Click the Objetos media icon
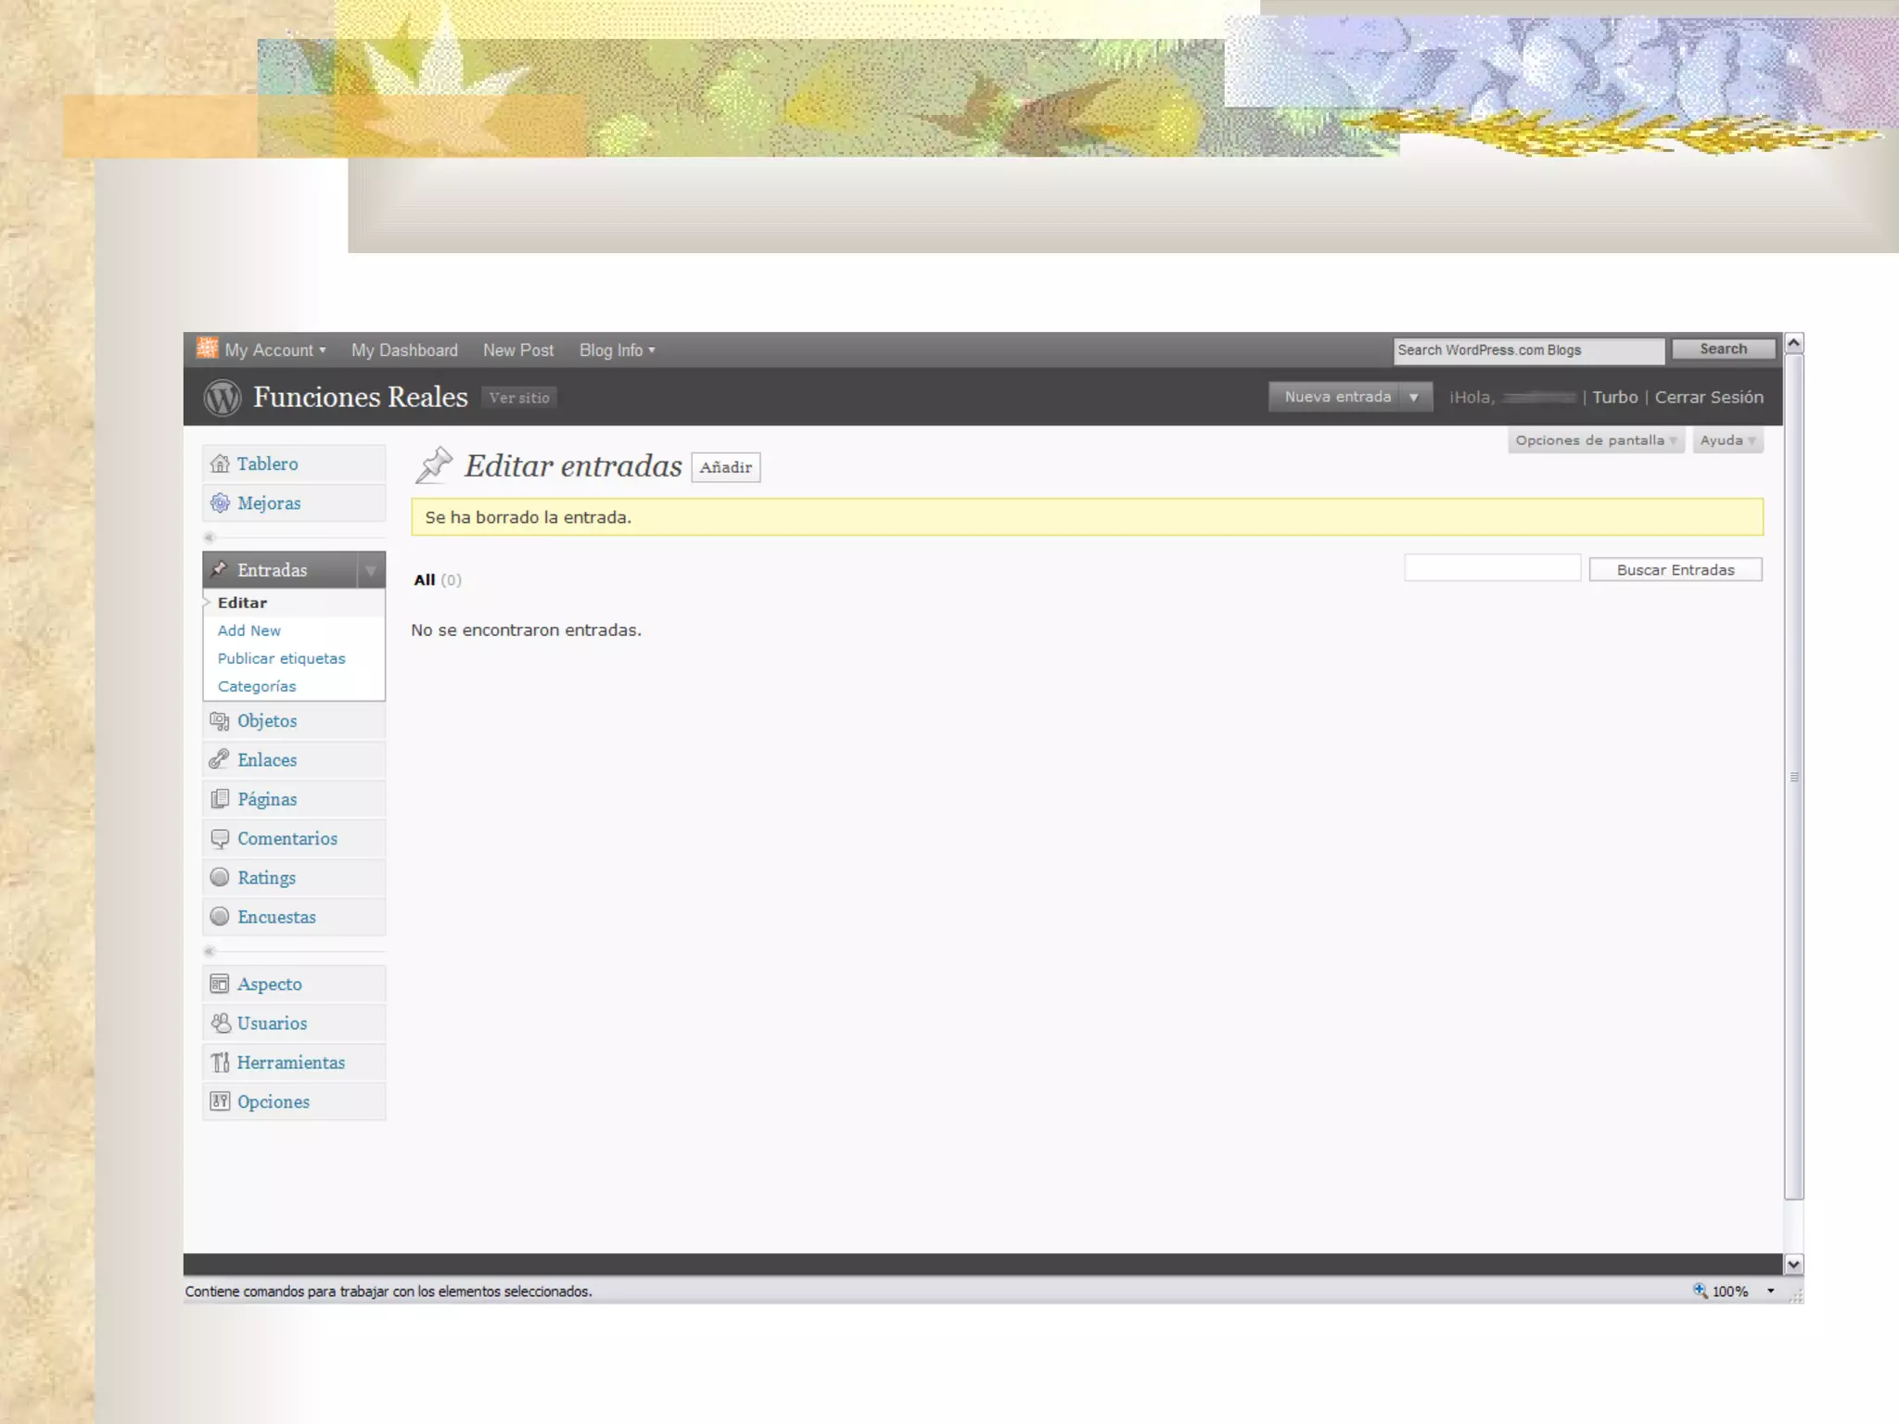This screenshot has width=1899, height=1424. [x=220, y=721]
